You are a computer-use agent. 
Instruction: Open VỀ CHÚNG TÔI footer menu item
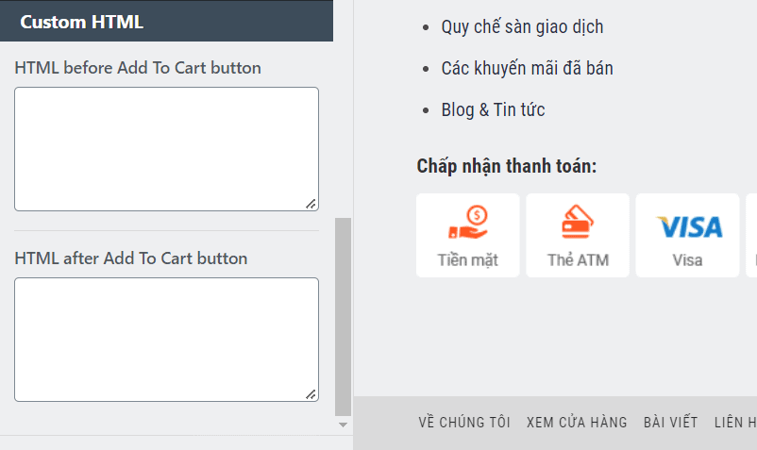tap(464, 423)
